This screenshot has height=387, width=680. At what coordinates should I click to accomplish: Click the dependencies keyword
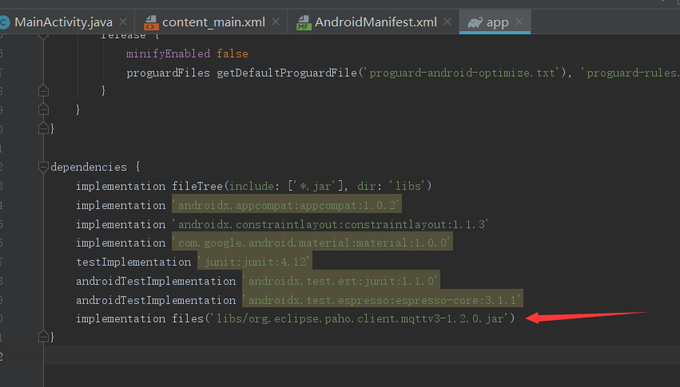click(89, 167)
